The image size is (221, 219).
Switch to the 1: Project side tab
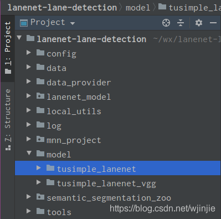click(x=8, y=48)
